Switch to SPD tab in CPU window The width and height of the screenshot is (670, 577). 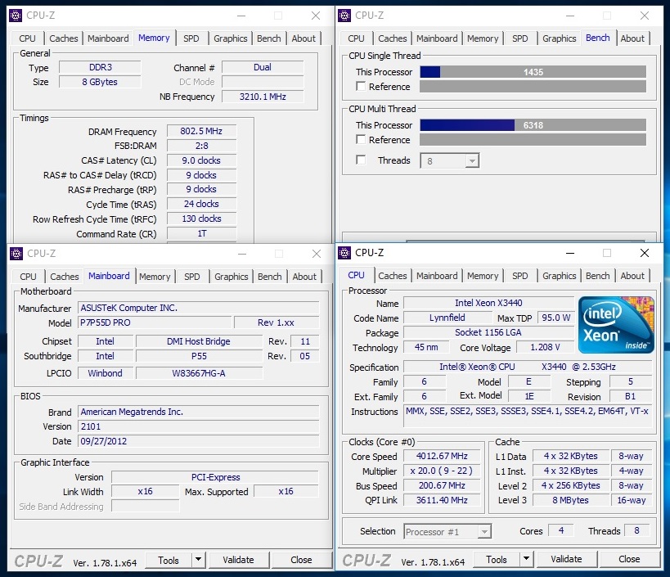(519, 276)
